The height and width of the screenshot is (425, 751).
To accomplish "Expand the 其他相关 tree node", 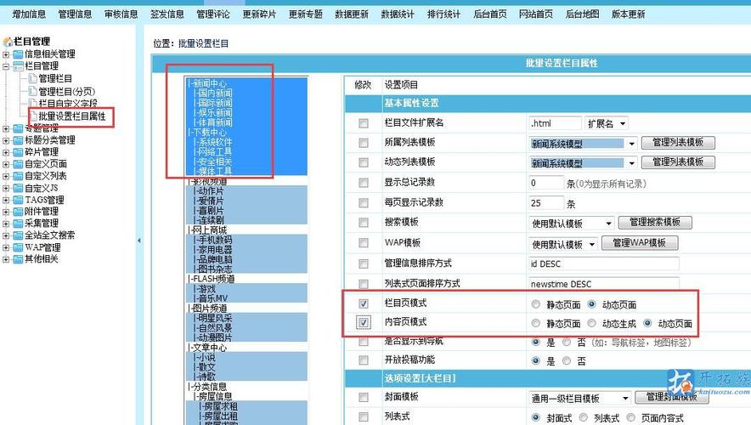I will click(x=6, y=260).
